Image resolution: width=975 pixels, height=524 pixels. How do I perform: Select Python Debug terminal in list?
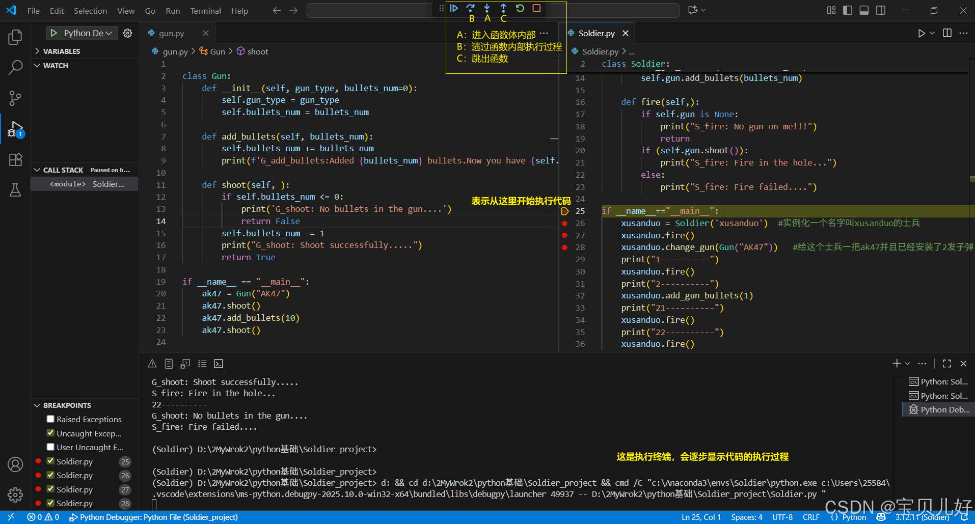click(939, 409)
